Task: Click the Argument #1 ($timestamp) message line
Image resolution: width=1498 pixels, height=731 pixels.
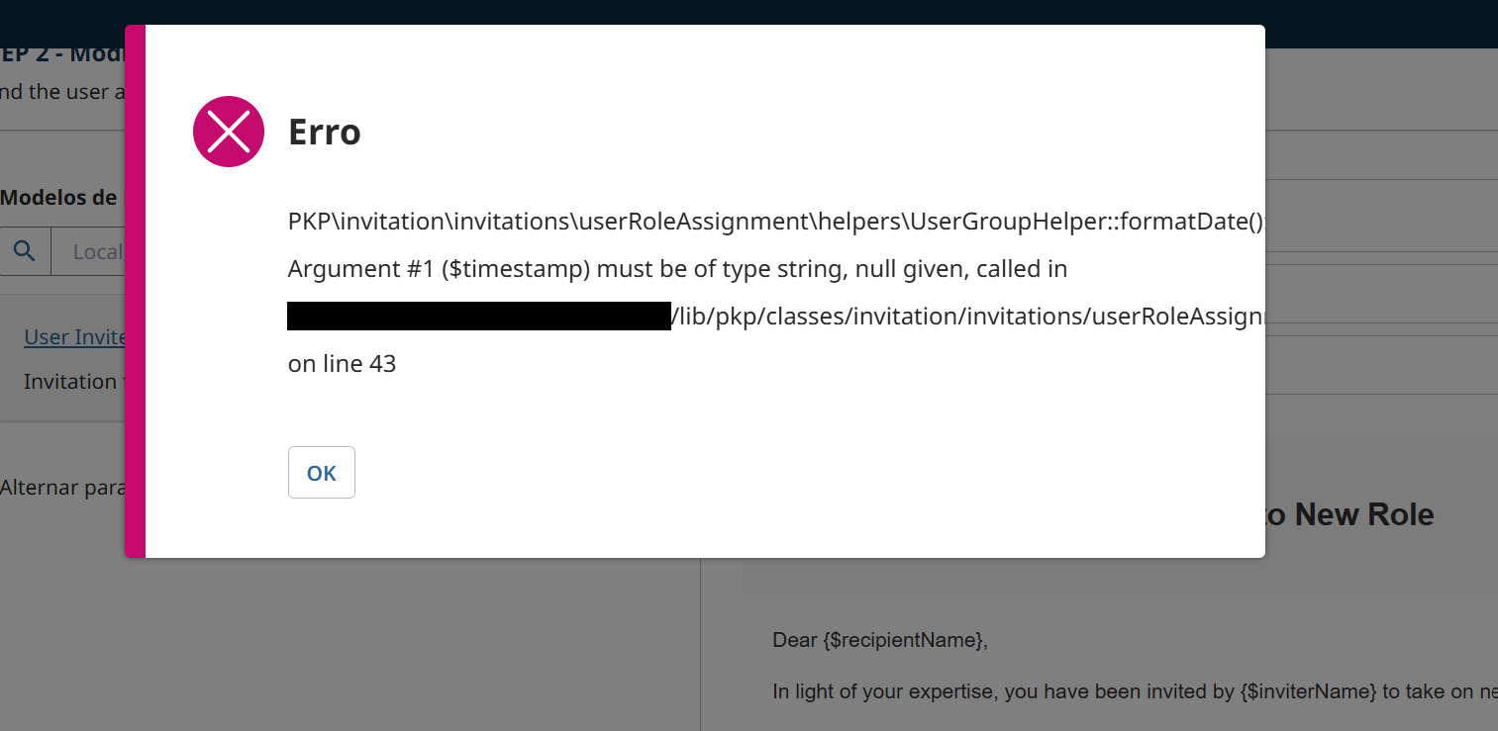Action: coord(677,269)
